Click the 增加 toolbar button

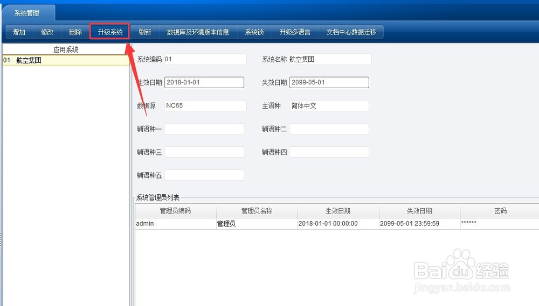(x=19, y=32)
